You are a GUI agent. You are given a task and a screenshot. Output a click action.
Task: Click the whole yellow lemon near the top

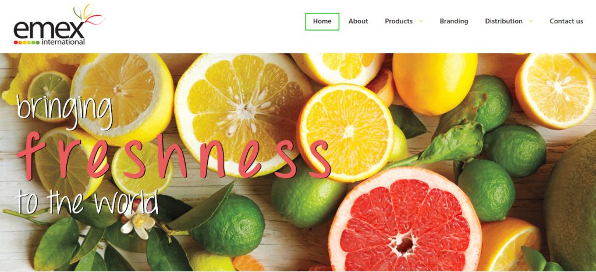pyautogui.click(x=434, y=83)
